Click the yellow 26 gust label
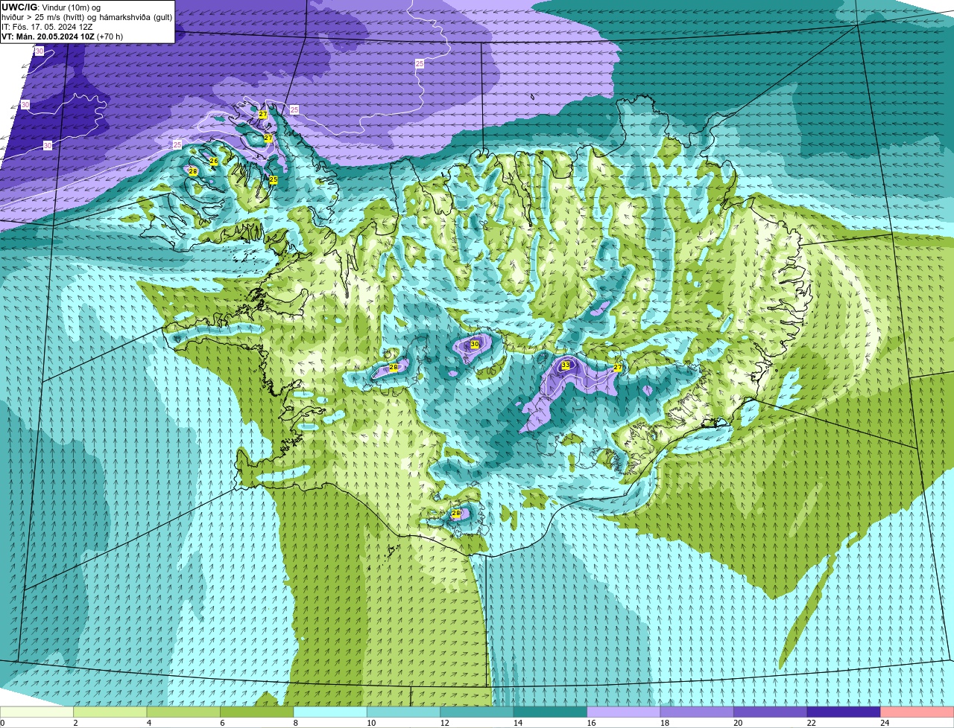This screenshot has height=728, width=954. point(214,162)
